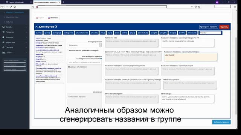Open the new tab plus button
Image resolution: width=241 pixels, height=135 pixels.
(64, 2)
